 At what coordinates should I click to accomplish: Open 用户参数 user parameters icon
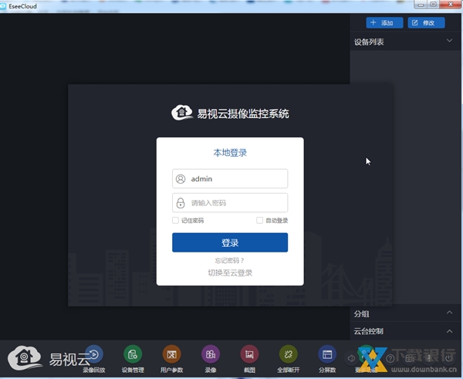[x=172, y=354]
